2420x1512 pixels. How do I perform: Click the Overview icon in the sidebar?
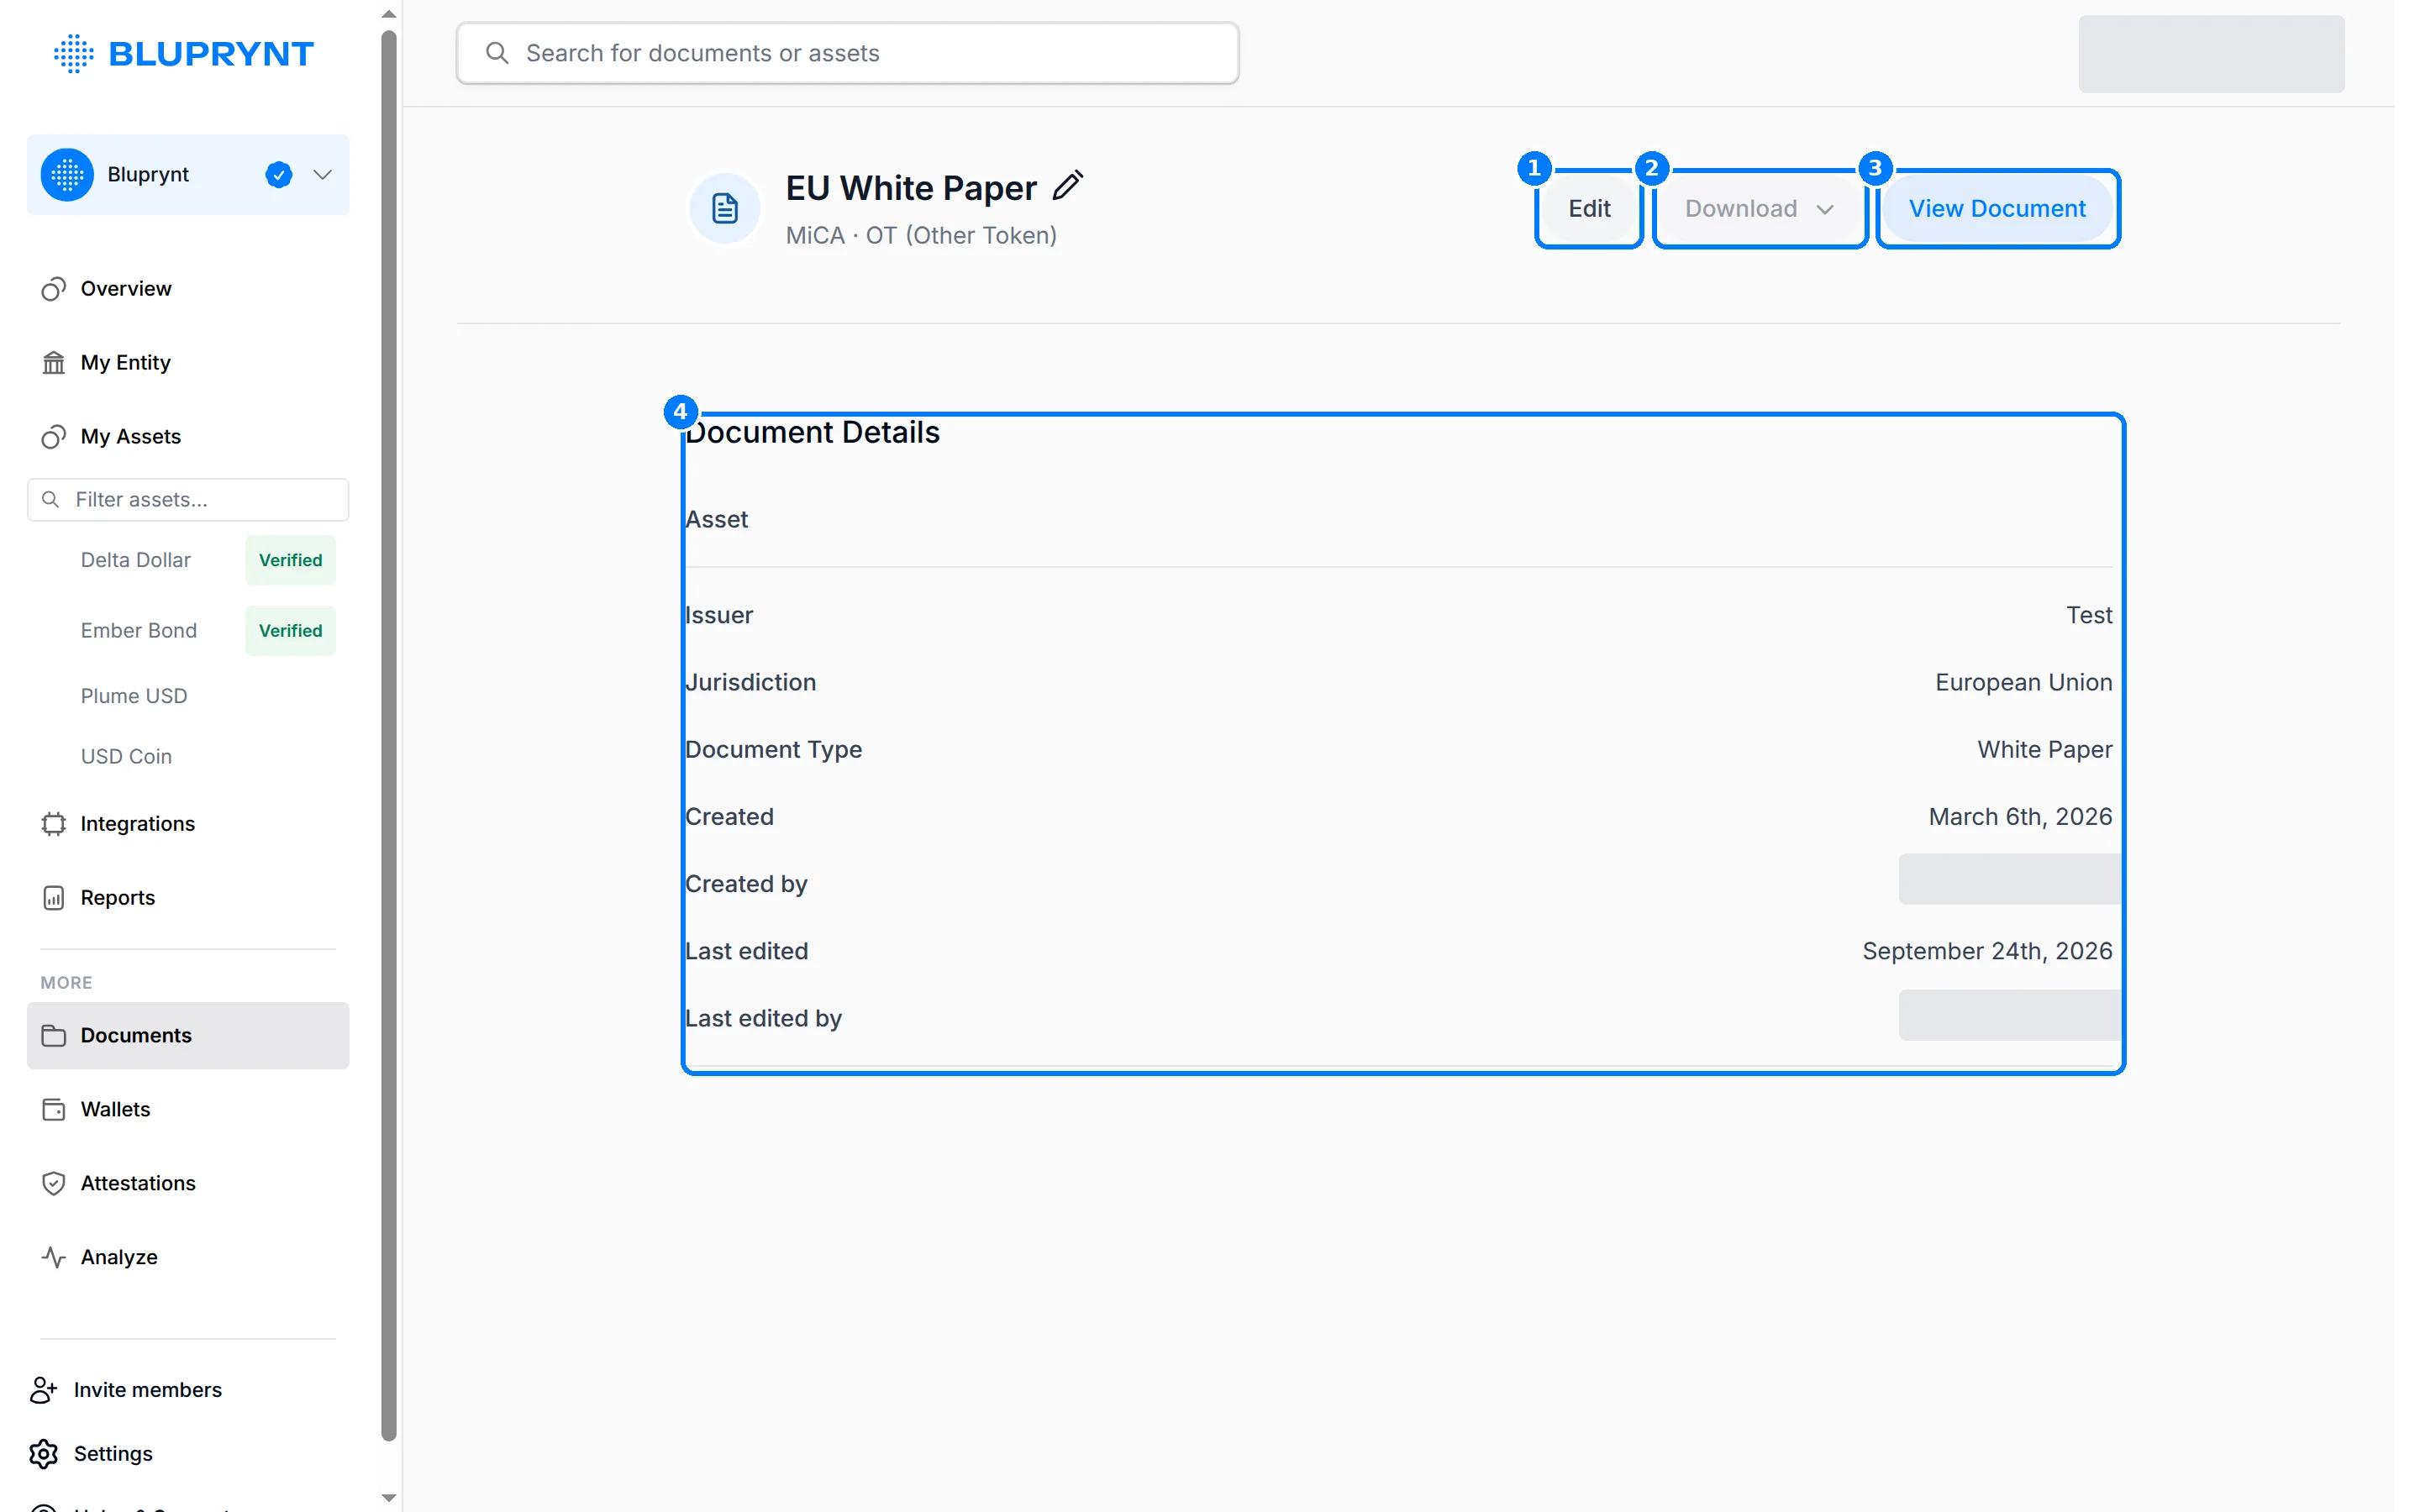[54, 289]
